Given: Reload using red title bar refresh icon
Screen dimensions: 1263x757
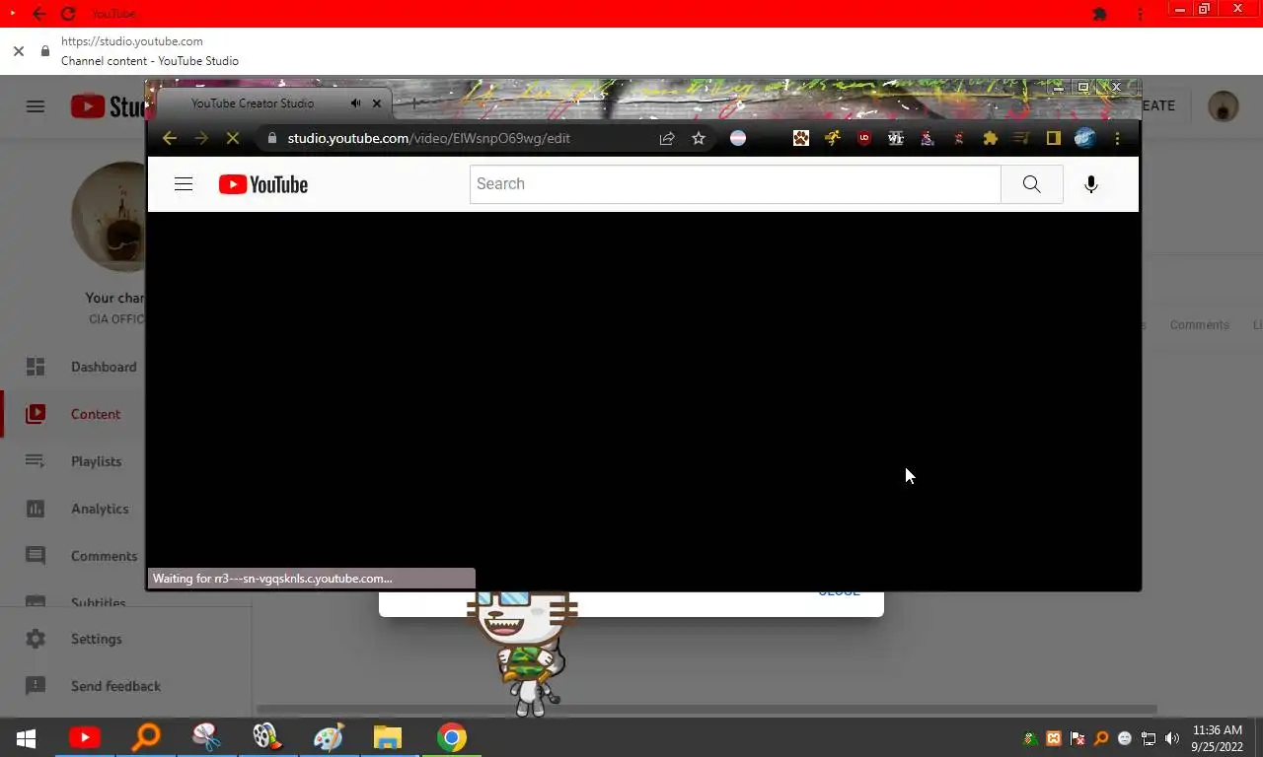Looking at the screenshot, I should point(68,14).
